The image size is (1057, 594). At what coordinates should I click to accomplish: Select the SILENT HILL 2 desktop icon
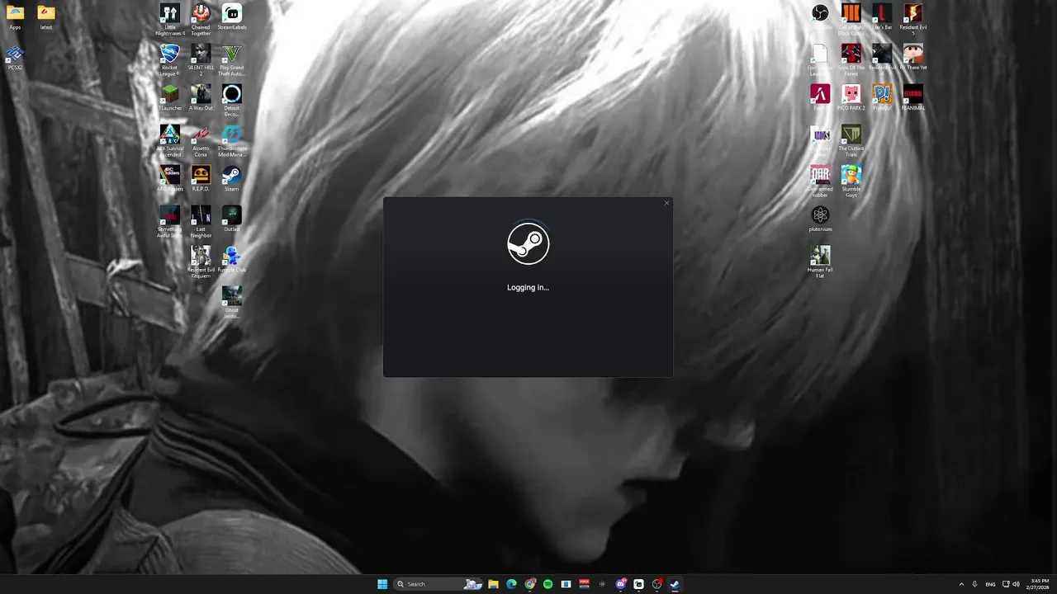click(x=201, y=60)
